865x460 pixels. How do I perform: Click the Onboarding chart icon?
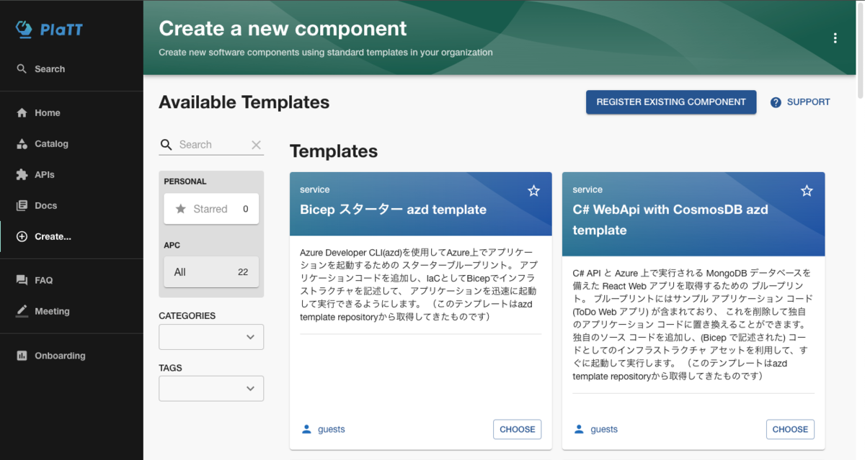(22, 356)
